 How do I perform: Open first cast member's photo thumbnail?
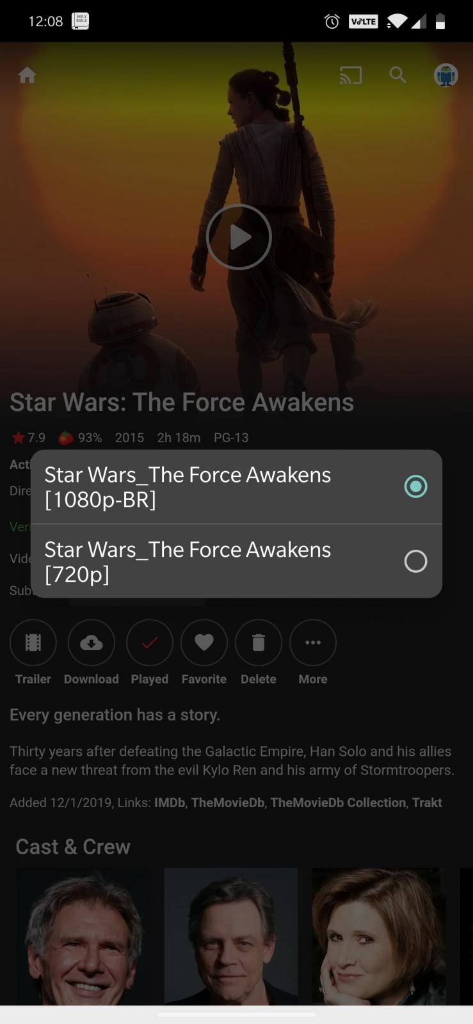[x=84, y=936]
